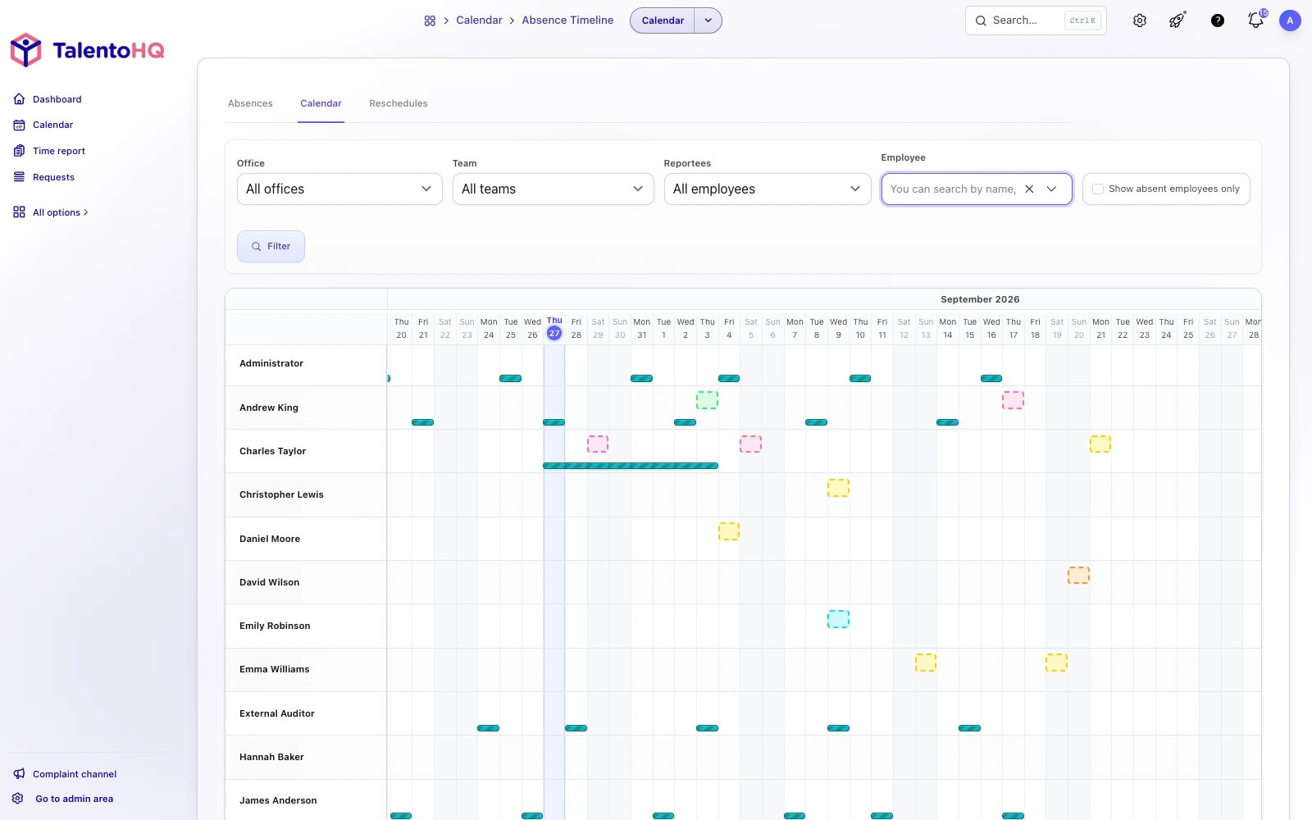Click Andrew King's green dashed absence block
The height and width of the screenshot is (820, 1312).
coord(707,400)
